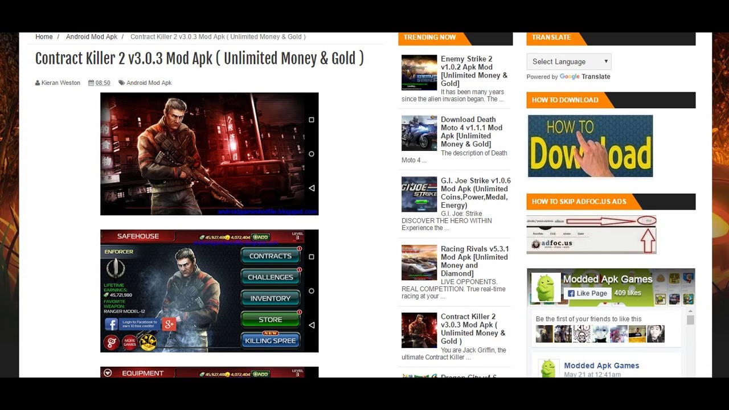729x410 pixels.
Task: Open Android Mod Apk tag link
Action: tap(149, 83)
